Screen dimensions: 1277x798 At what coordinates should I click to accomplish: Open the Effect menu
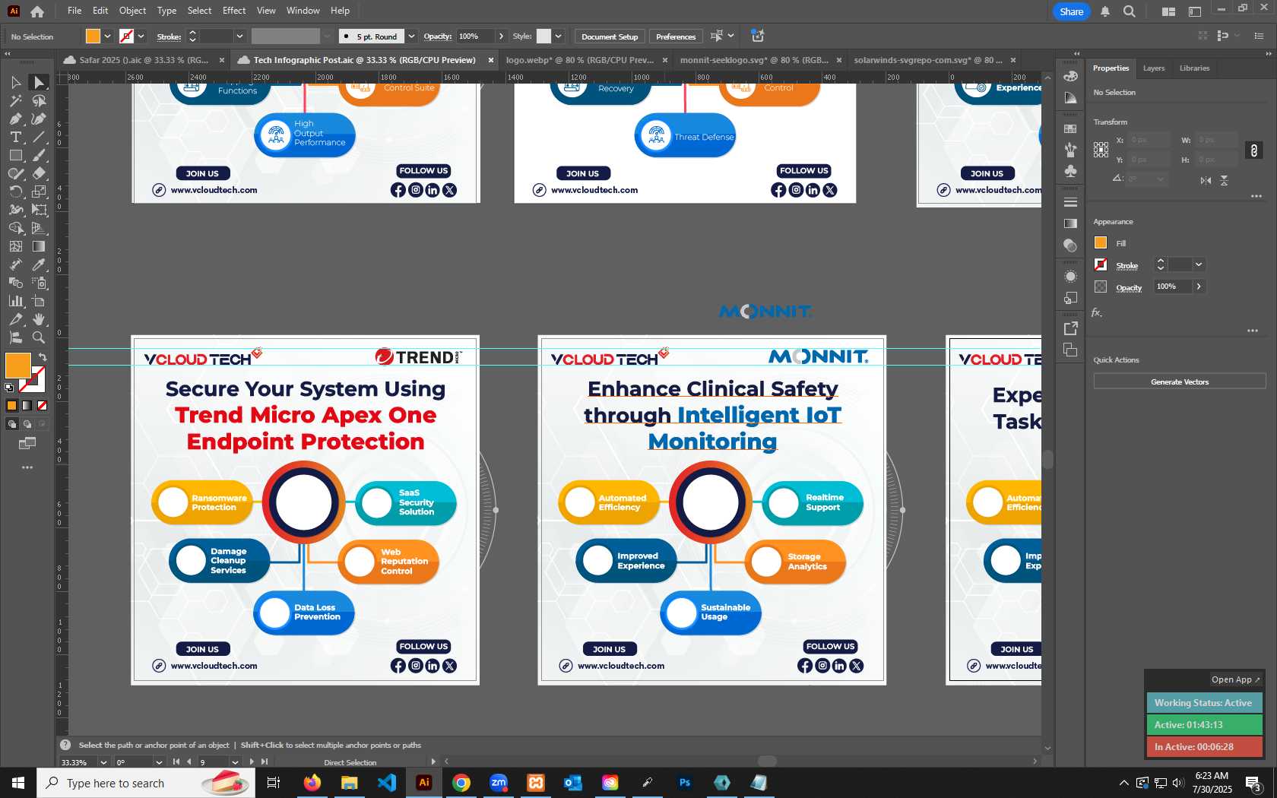click(234, 11)
